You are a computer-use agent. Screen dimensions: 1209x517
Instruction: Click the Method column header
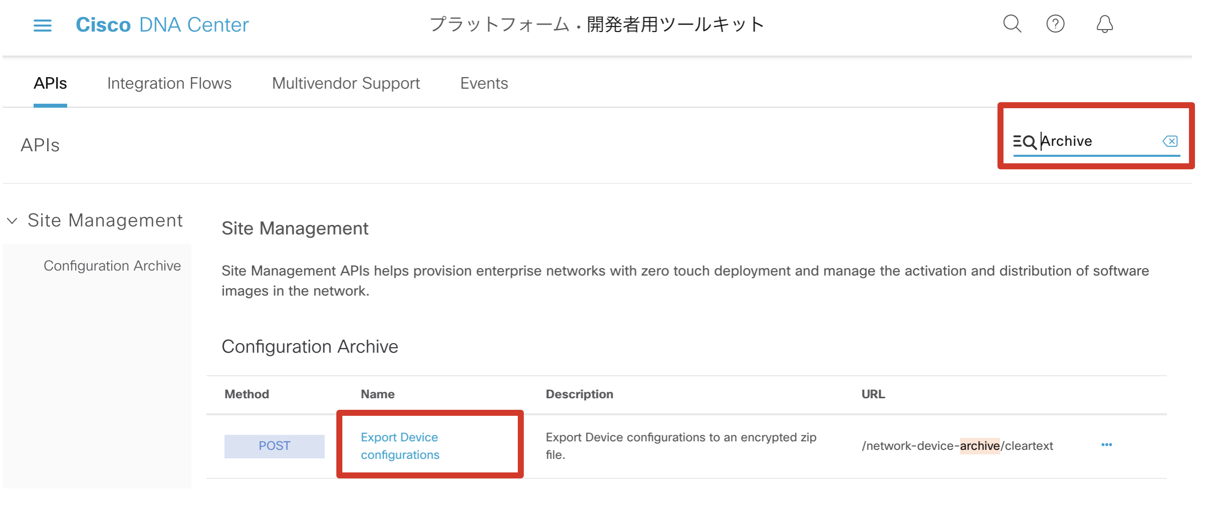247,394
